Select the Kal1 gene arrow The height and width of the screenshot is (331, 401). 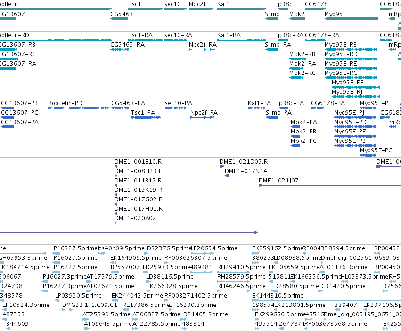coord(242,9)
